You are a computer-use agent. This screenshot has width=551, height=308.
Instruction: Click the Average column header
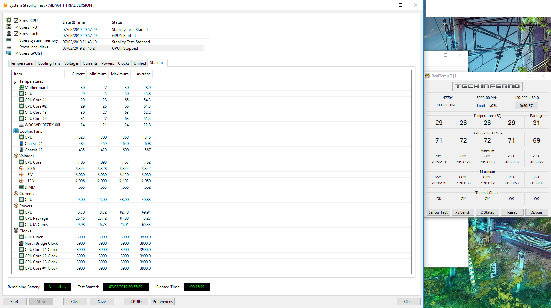tap(142, 74)
